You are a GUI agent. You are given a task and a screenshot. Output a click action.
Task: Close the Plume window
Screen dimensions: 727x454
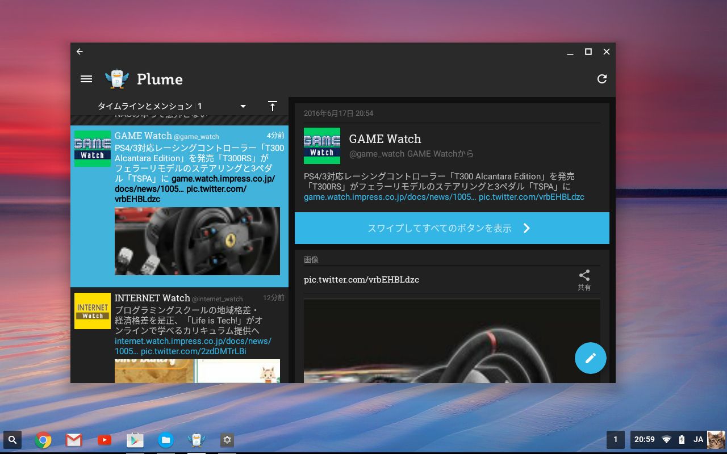click(607, 52)
